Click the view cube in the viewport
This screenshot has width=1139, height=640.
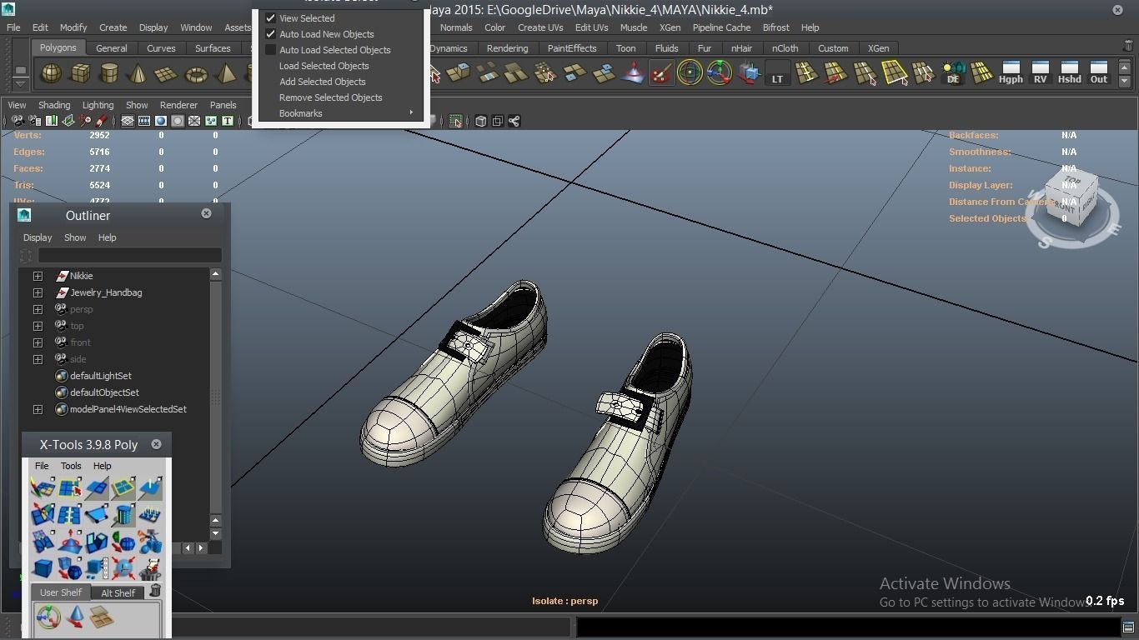point(1071,197)
